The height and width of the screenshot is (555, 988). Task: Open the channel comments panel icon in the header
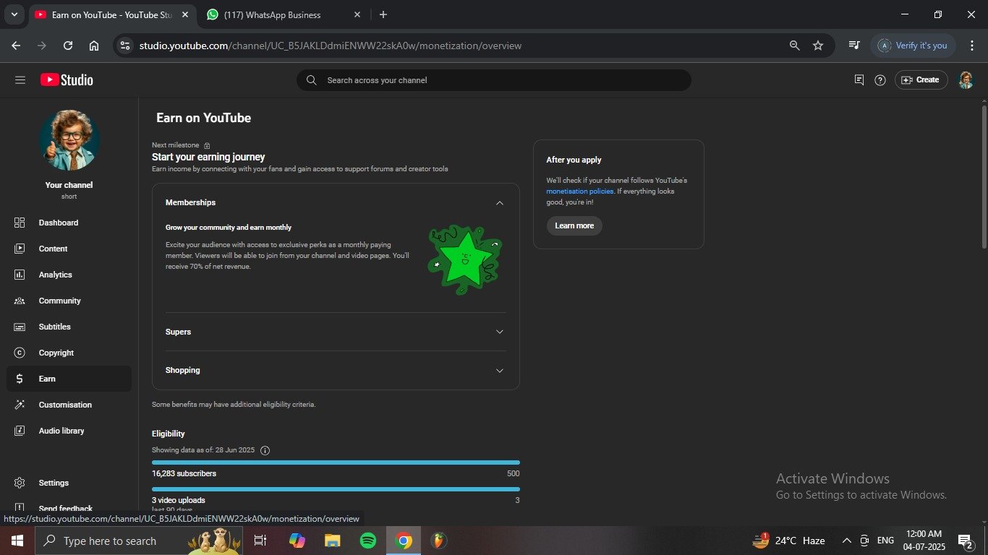click(859, 80)
